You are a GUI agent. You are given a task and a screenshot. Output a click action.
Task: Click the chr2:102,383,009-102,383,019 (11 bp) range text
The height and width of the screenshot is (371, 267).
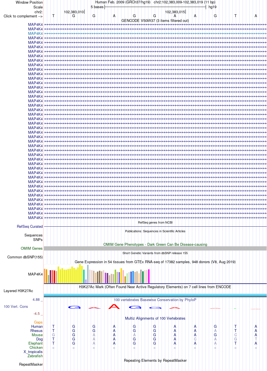point(185,2)
